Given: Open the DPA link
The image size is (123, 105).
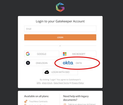Looking at the screenshot, I should 39,83.
